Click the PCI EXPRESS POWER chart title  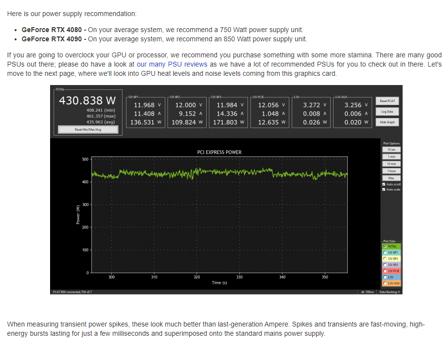(x=219, y=152)
